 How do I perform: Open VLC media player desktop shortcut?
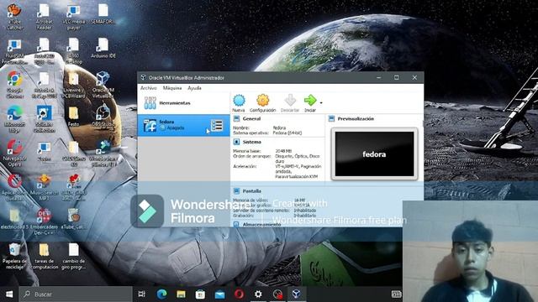click(x=73, y=17)
